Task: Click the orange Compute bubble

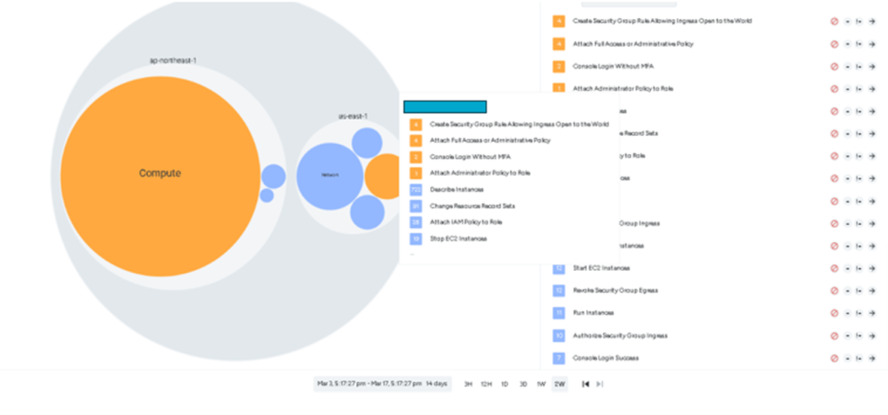Action: [x=160, y=174]
